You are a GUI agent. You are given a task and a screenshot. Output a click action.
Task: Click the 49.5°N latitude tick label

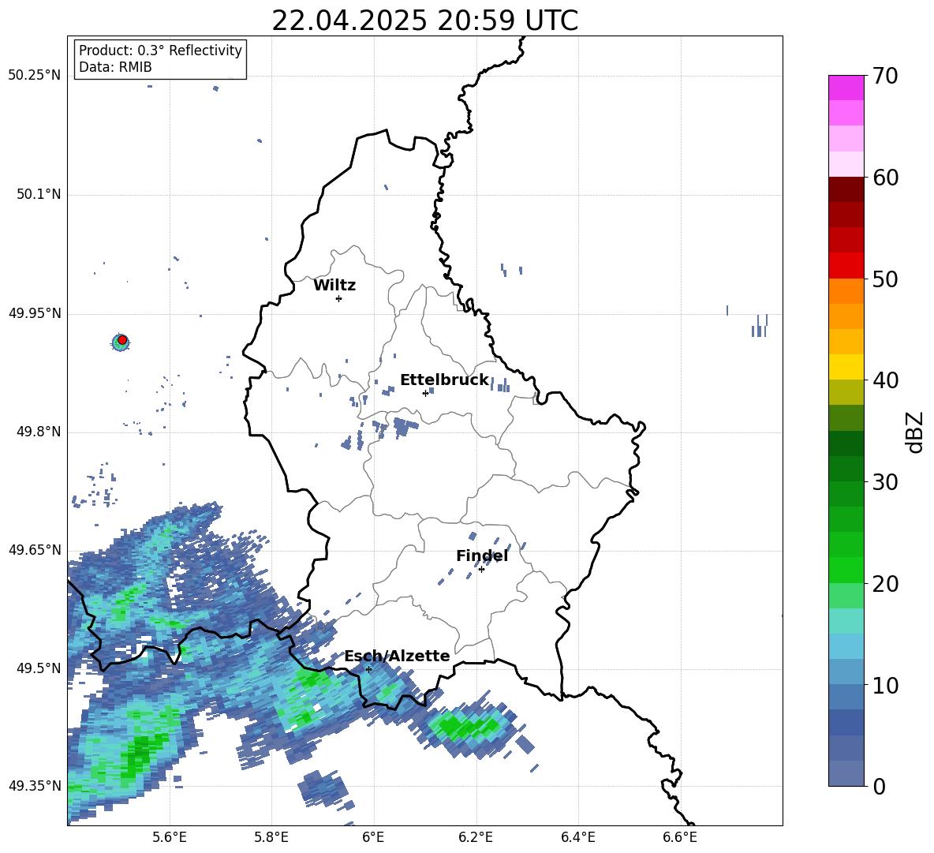pyautogui.click(x=39, y=668)
